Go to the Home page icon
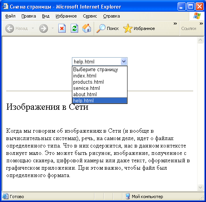 (x=87, y=28)
